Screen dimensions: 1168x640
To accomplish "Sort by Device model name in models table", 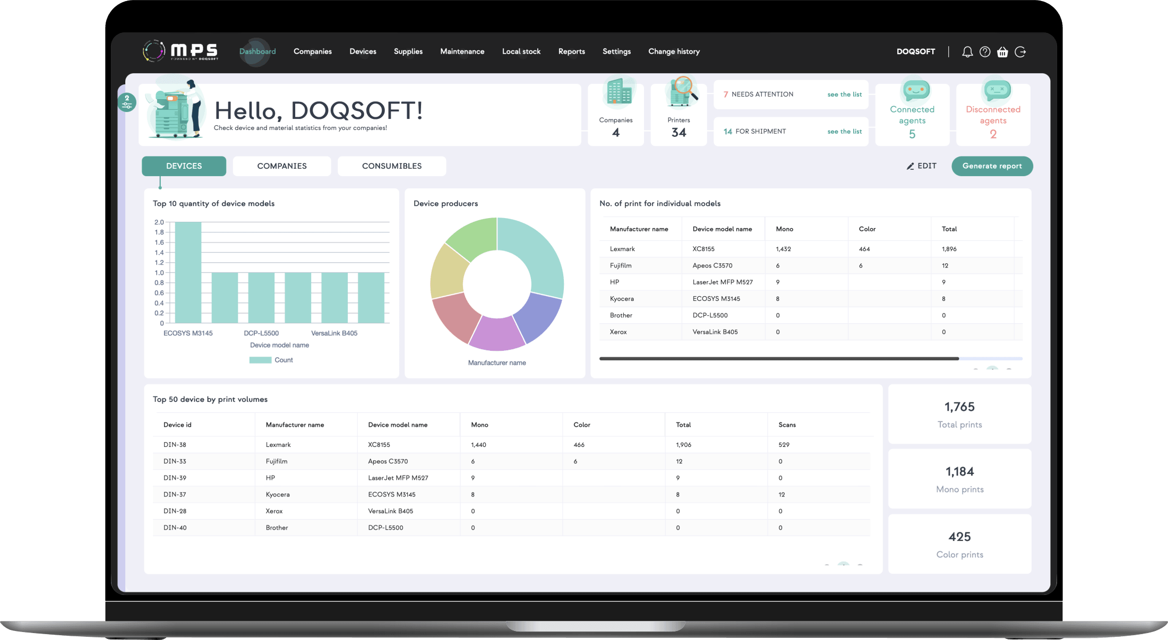I will point(722,229).
